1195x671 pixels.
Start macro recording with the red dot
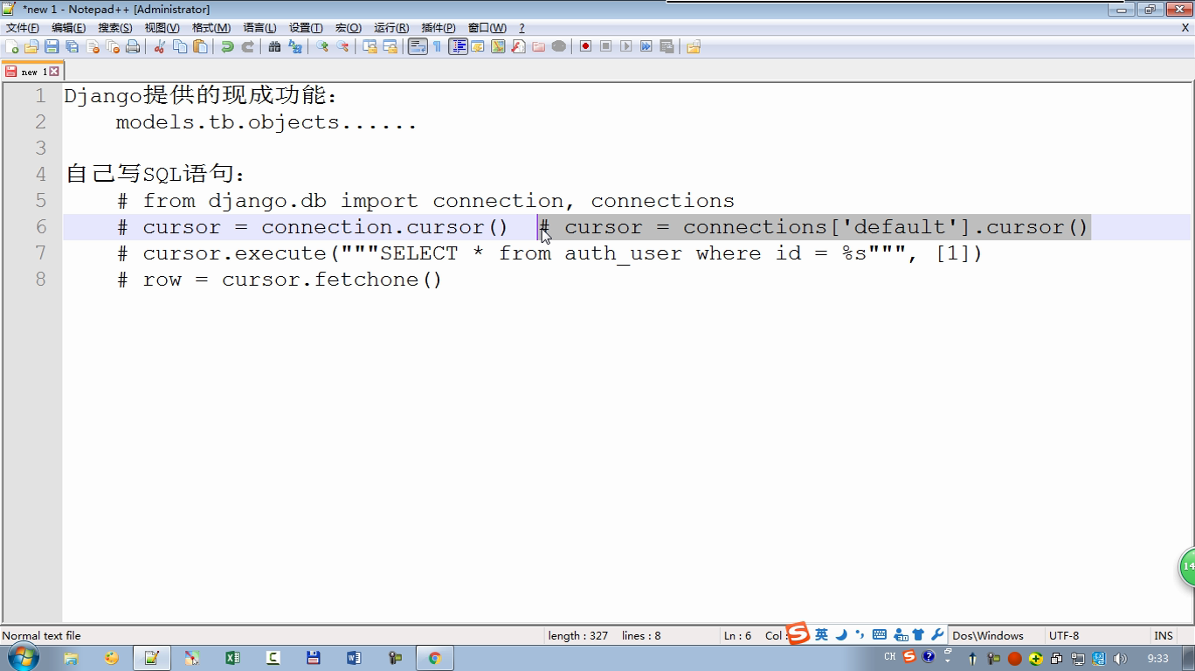click(x=585, y=46)
